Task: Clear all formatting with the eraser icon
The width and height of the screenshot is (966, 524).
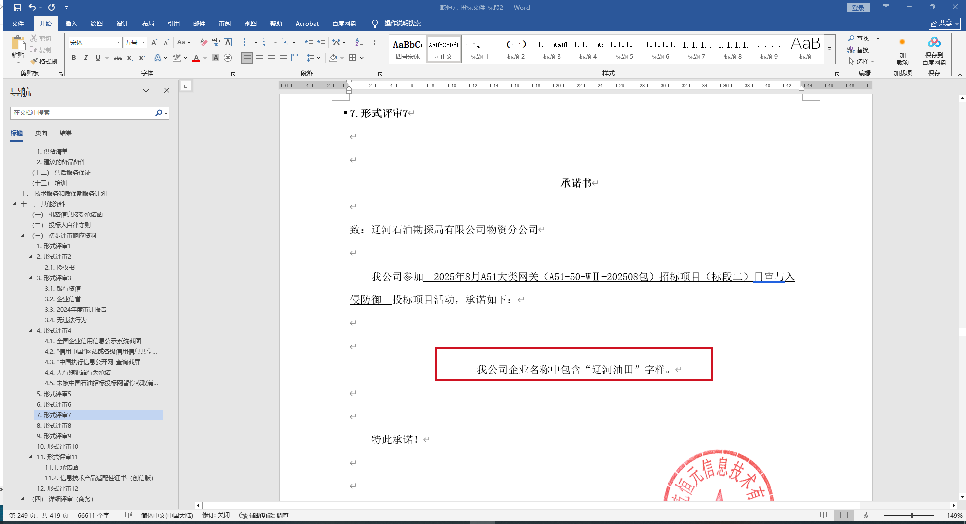Action: click(203, 43)
